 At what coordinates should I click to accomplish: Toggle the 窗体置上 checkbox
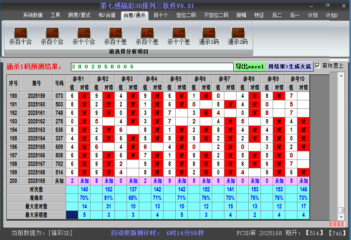[317, 66]
